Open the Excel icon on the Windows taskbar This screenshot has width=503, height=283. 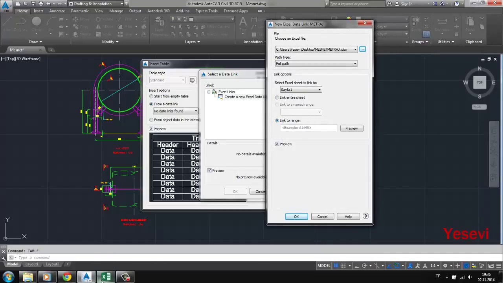coord(106,277)
